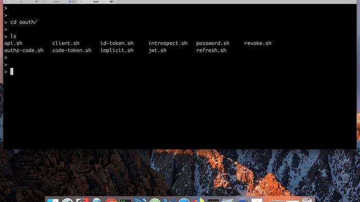Click the code-token.sh file name
The width and height of the screenshot is (360, 202).
pos(71,50)
